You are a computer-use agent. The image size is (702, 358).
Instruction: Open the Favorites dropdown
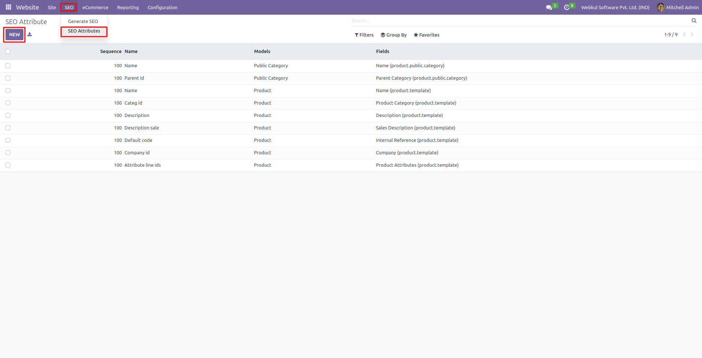pyautogui.click(x=426, y=35)
